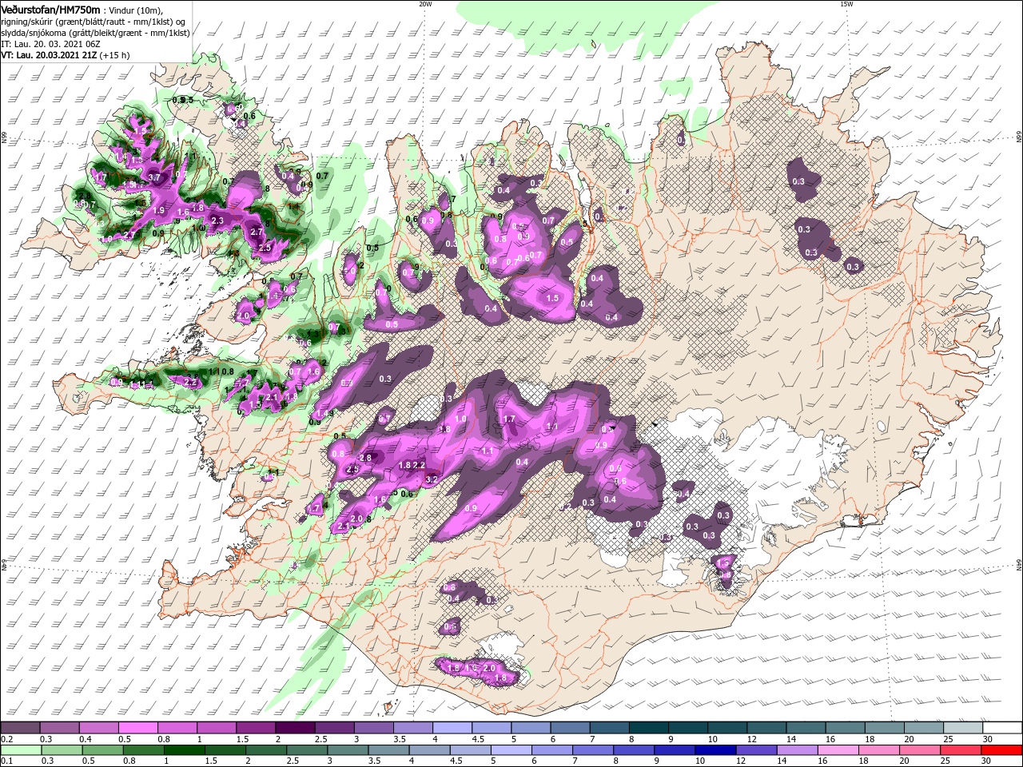Click the pure red swatch after lower 30

pyautogui.click(x=1001, y=752)
